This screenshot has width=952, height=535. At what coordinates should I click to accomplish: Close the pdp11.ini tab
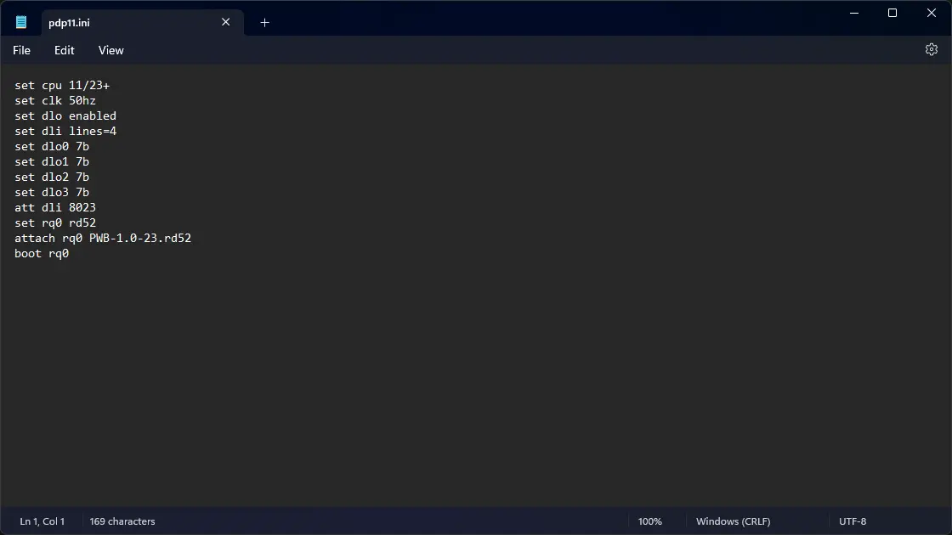pyautogui.click(x=226, y=22)
